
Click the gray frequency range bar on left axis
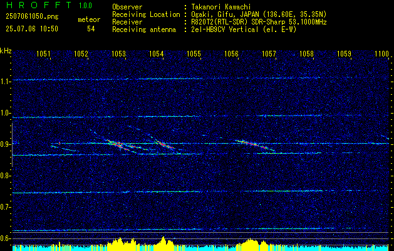(x=12, y=145)
